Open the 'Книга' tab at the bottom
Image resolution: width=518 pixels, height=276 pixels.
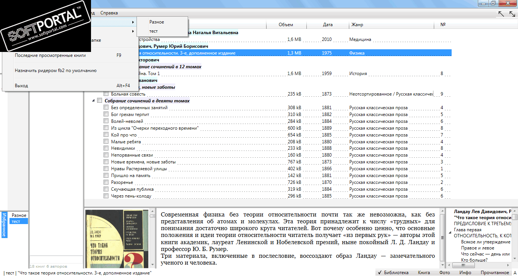424,273
